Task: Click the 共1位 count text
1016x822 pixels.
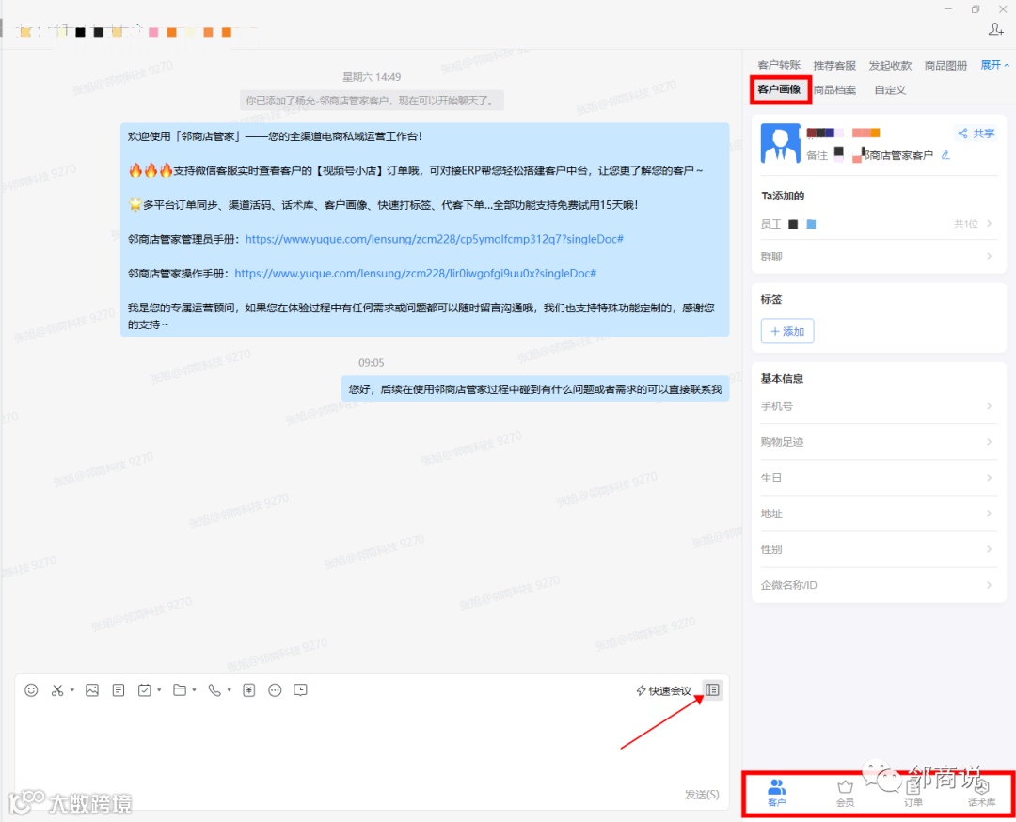Action: click(965, 224)
